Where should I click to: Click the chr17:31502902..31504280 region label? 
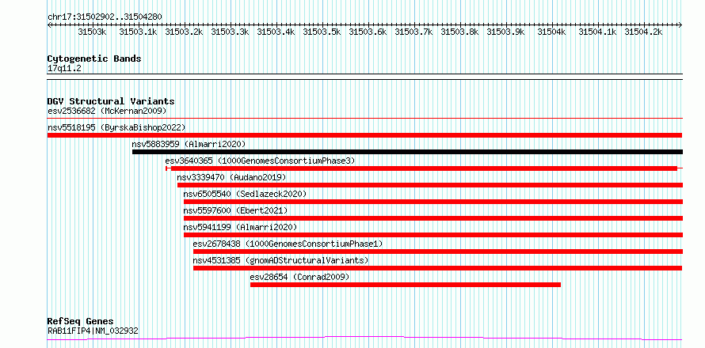[105, 17]
